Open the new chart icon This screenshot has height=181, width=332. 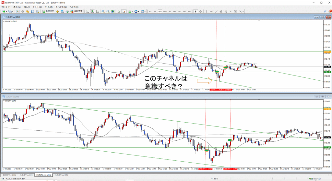click(x=4, y=11)
